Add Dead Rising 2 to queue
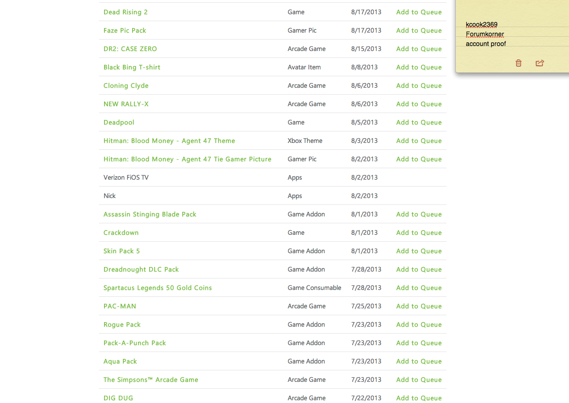Image resolution: width=569 pixels, height=403 pixels. [x=419, y=12]
